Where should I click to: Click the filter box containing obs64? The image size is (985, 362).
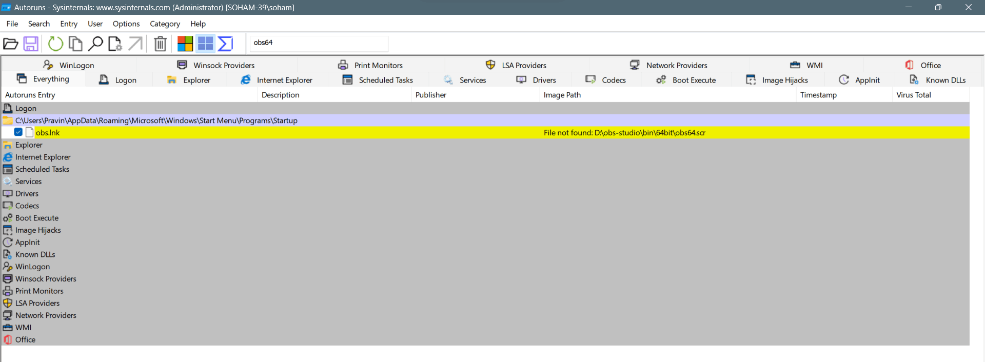tap(319, 43)
